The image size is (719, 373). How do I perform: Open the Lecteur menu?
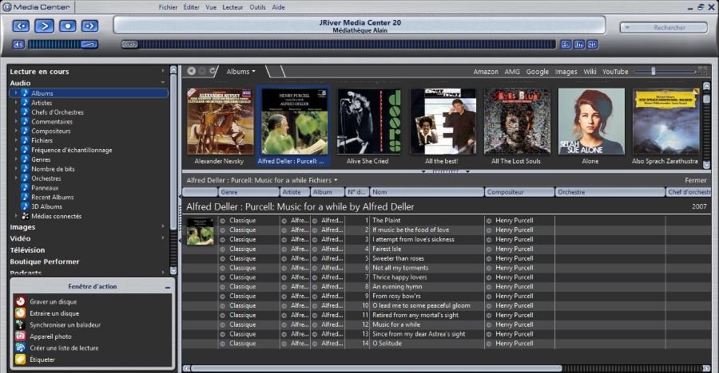click(x=232, y=7)
